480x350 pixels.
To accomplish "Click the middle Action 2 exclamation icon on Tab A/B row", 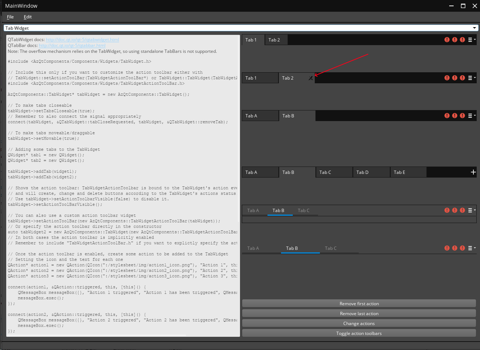I will click(x=455, y=115).
